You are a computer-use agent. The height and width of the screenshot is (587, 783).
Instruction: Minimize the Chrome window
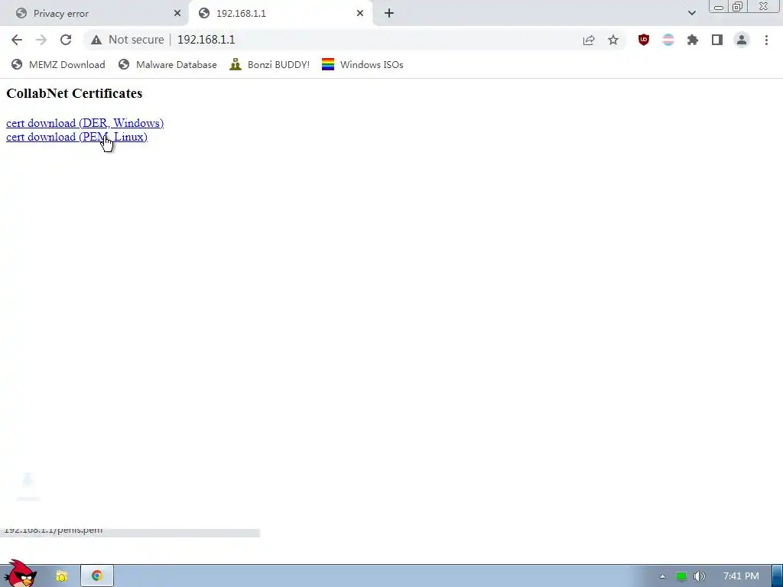click(719, 7)
